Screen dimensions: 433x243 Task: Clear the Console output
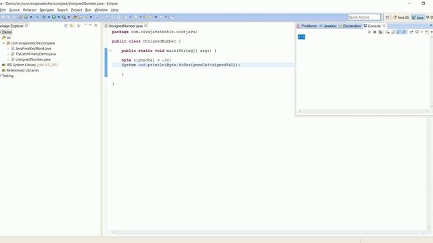388,32
